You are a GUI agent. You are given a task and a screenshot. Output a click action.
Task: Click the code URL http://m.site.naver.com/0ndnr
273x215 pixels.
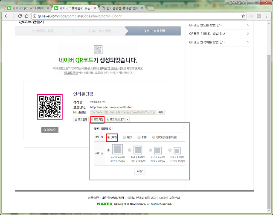(111, 107)
